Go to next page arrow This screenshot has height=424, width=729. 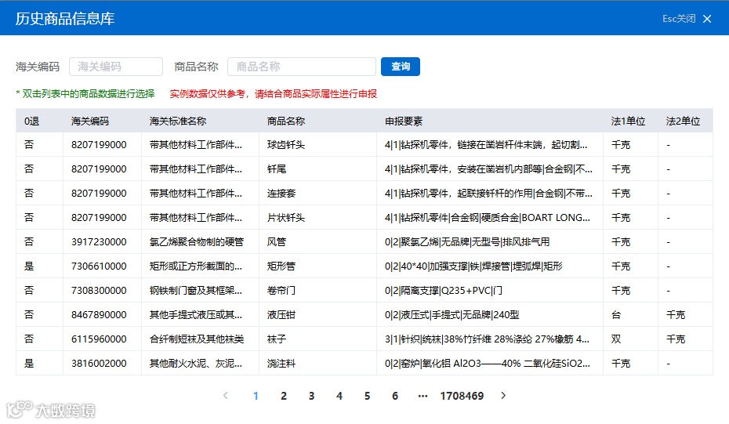[503, 396]
